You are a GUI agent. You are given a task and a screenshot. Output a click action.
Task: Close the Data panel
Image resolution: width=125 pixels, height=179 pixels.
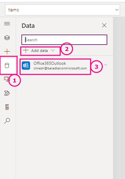pyautogui.click(x=104, y=25)
